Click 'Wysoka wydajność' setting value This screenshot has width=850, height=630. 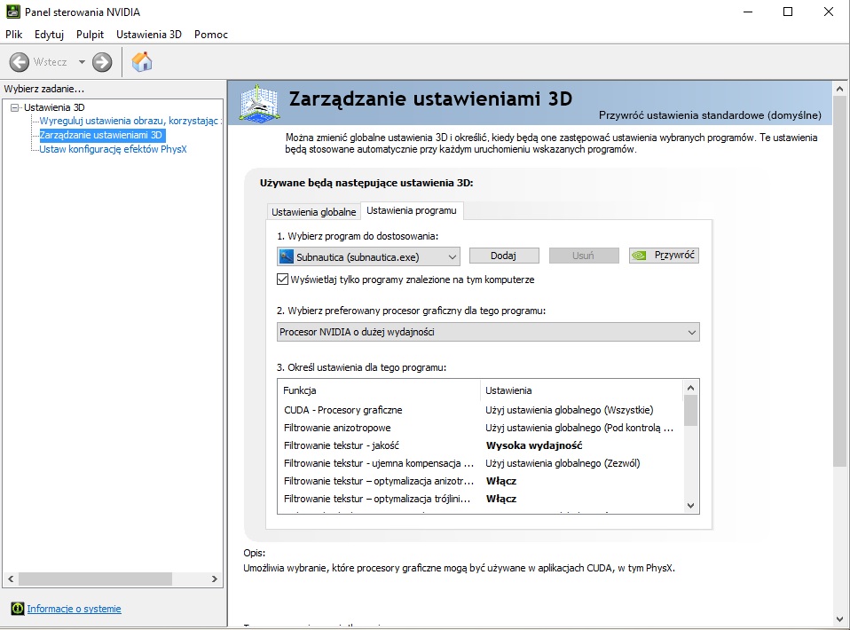click(x=534, y=445)
